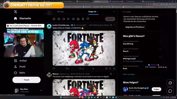The width and height of the screenshot is (177, 99).
Task: Add a poll to the post
Action: click(69, 19)
